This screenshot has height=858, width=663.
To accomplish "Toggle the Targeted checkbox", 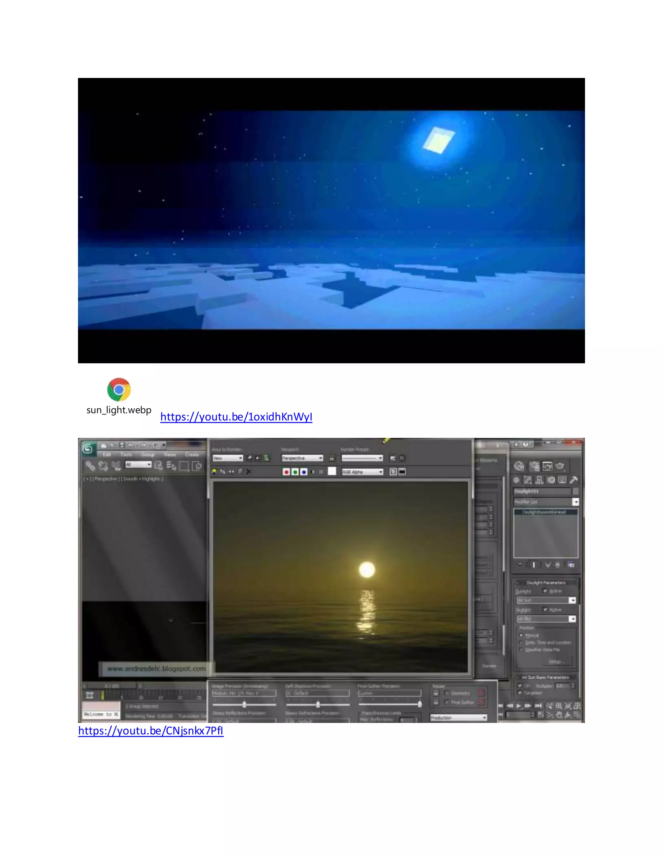I will [x=520, y=693].
